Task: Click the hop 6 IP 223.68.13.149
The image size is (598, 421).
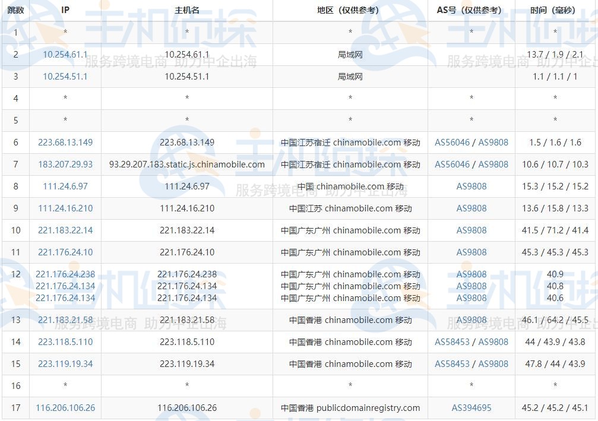Action: click(65, 143)
